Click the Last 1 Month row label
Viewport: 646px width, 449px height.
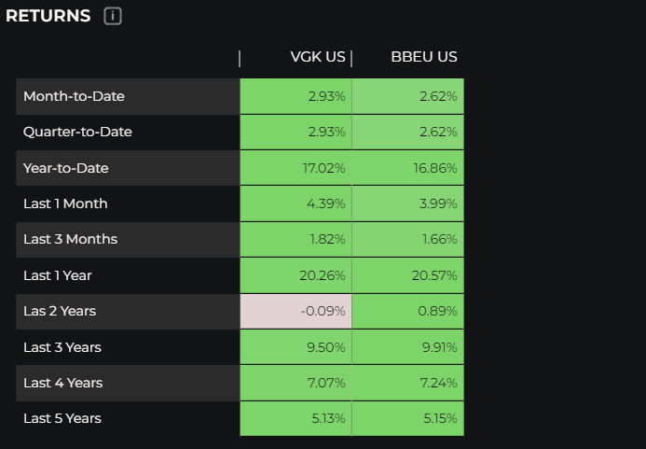coord(65,203)
